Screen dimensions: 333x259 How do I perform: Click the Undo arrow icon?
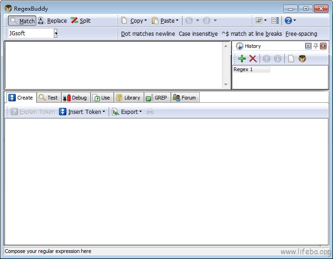(x=189, y=20)
